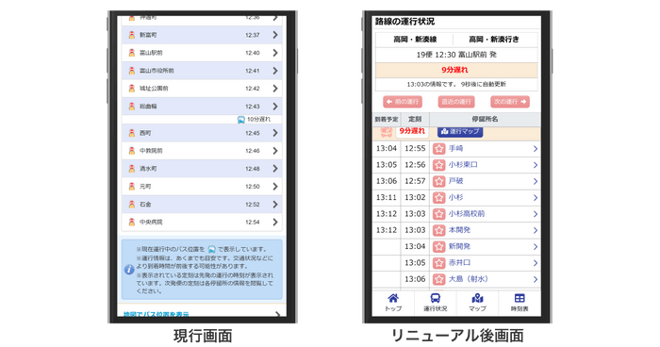Open the 戸破 stop chevron arrow

535,181
